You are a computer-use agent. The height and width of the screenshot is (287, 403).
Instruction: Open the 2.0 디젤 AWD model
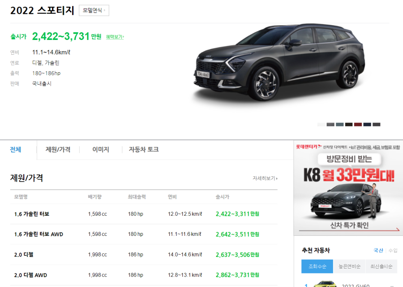30,275
